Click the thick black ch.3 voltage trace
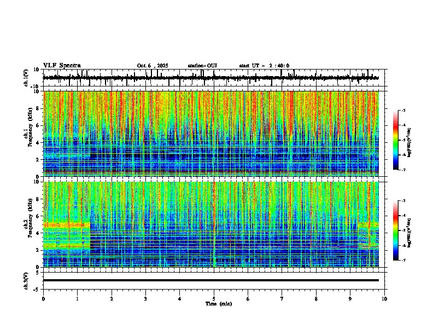 pyautogui.click(x=210, y=280)
